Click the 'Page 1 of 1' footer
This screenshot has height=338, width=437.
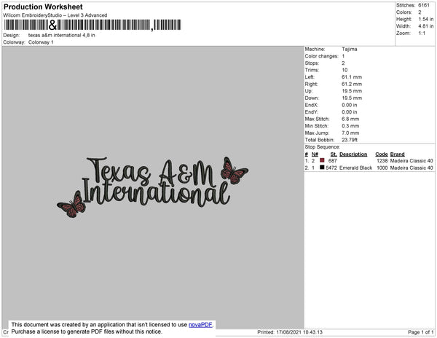coord(421,332)
